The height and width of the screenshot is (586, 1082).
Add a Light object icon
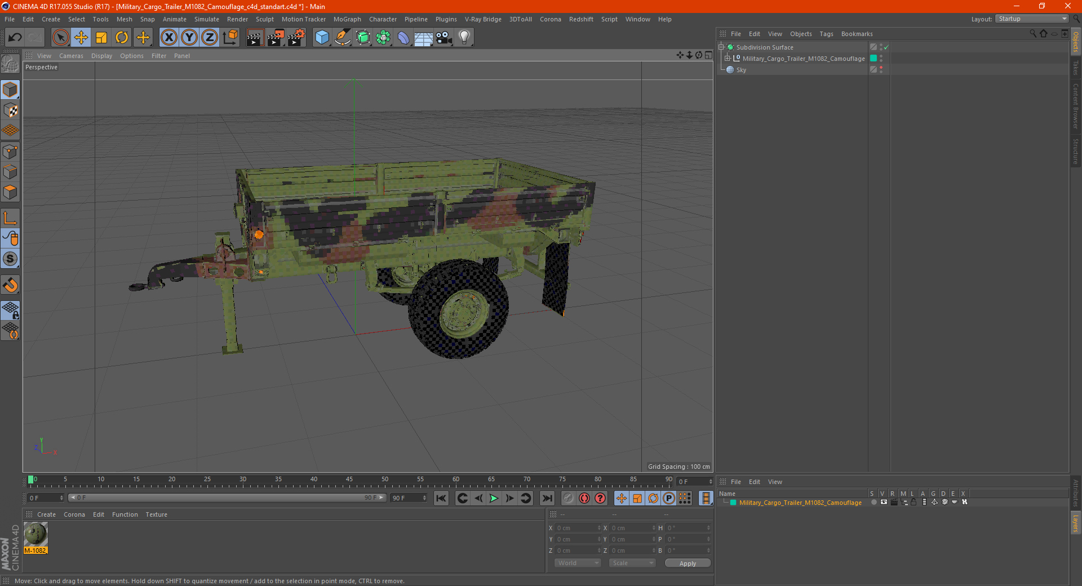click(x=464, y=38)
